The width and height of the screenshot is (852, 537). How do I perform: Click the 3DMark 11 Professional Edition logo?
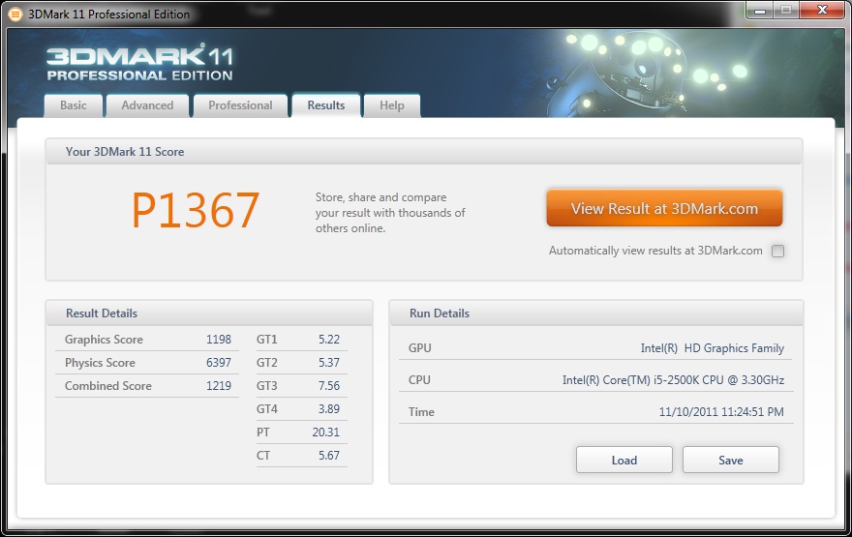coord(139,64)
